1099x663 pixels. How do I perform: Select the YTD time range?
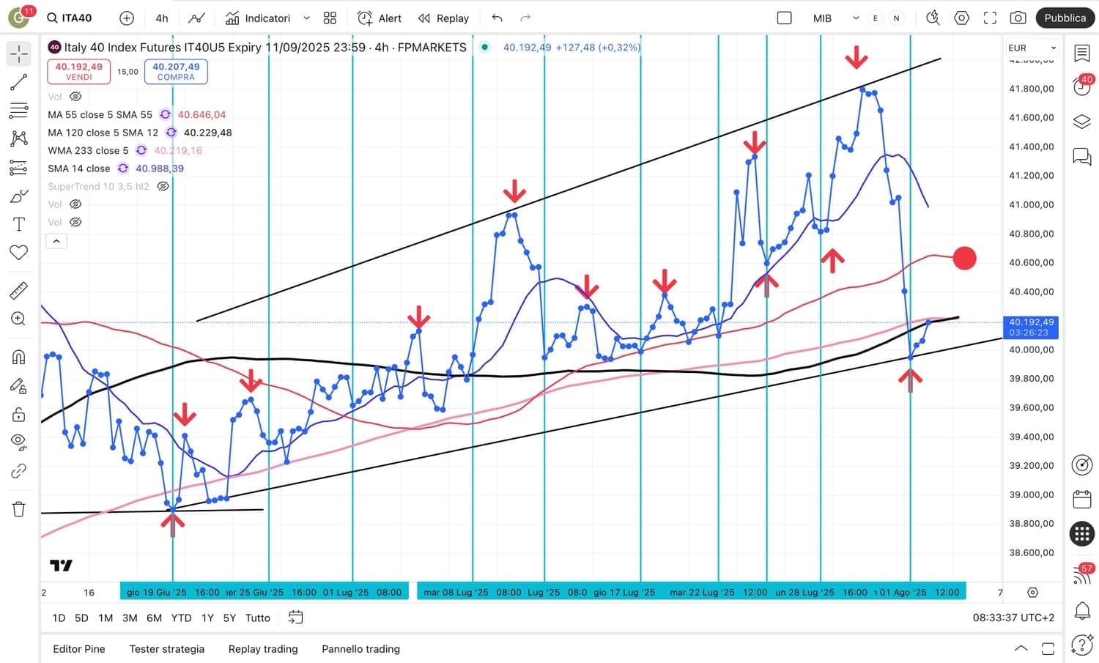[x=181, y=618]
